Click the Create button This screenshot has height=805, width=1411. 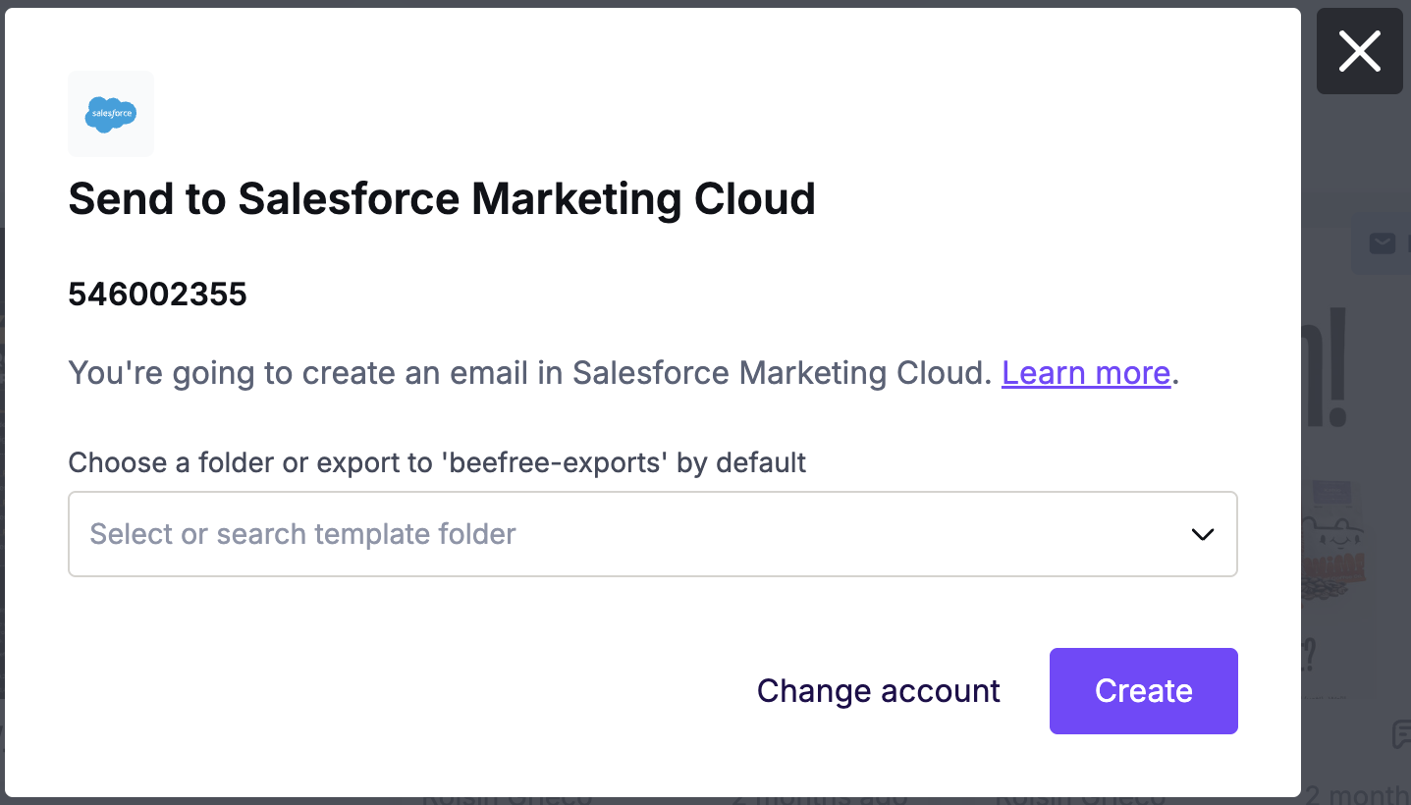[x=1143, y=691]
